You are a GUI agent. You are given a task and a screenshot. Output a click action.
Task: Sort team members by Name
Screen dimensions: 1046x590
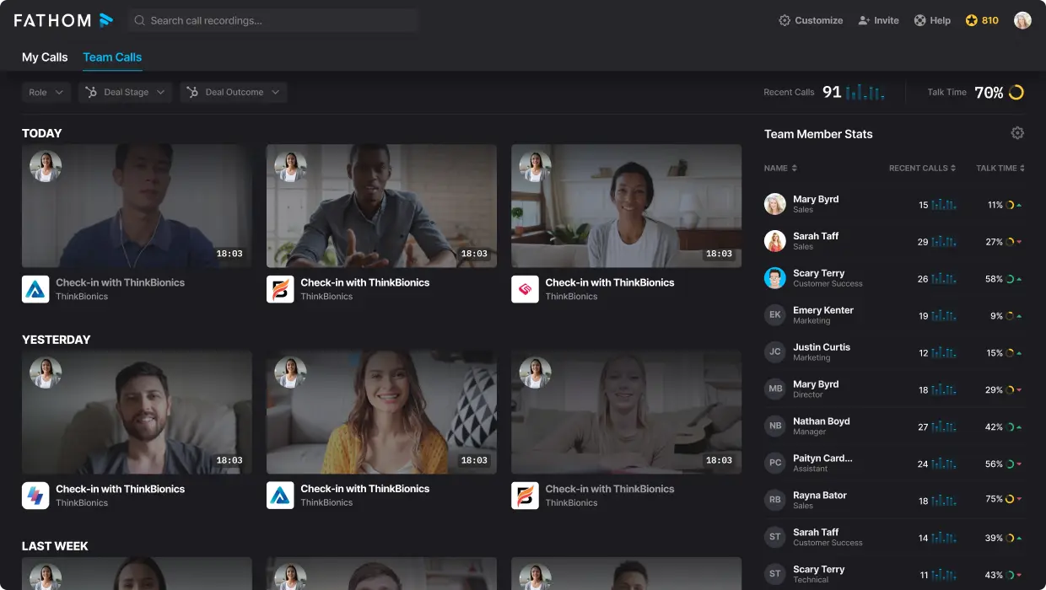[x=780, y=169]
